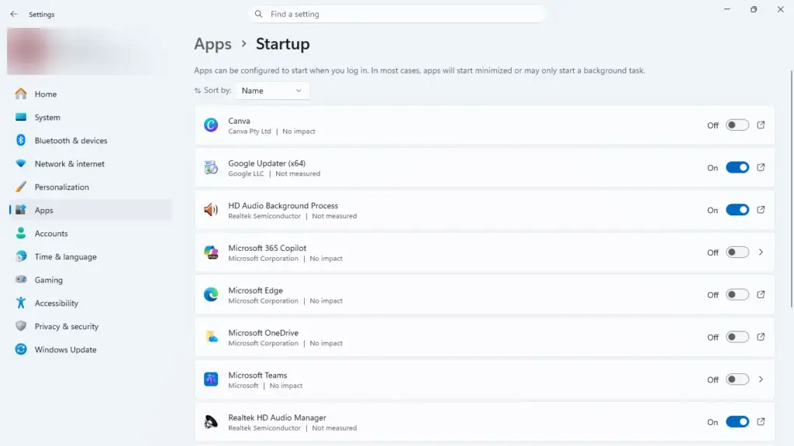The image size is (794, 446).
Task: Click the vertical scrollbar on the right
Action: click(791, 188)
